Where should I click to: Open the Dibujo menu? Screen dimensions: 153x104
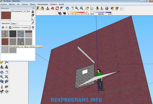click(x=32, y=4)
